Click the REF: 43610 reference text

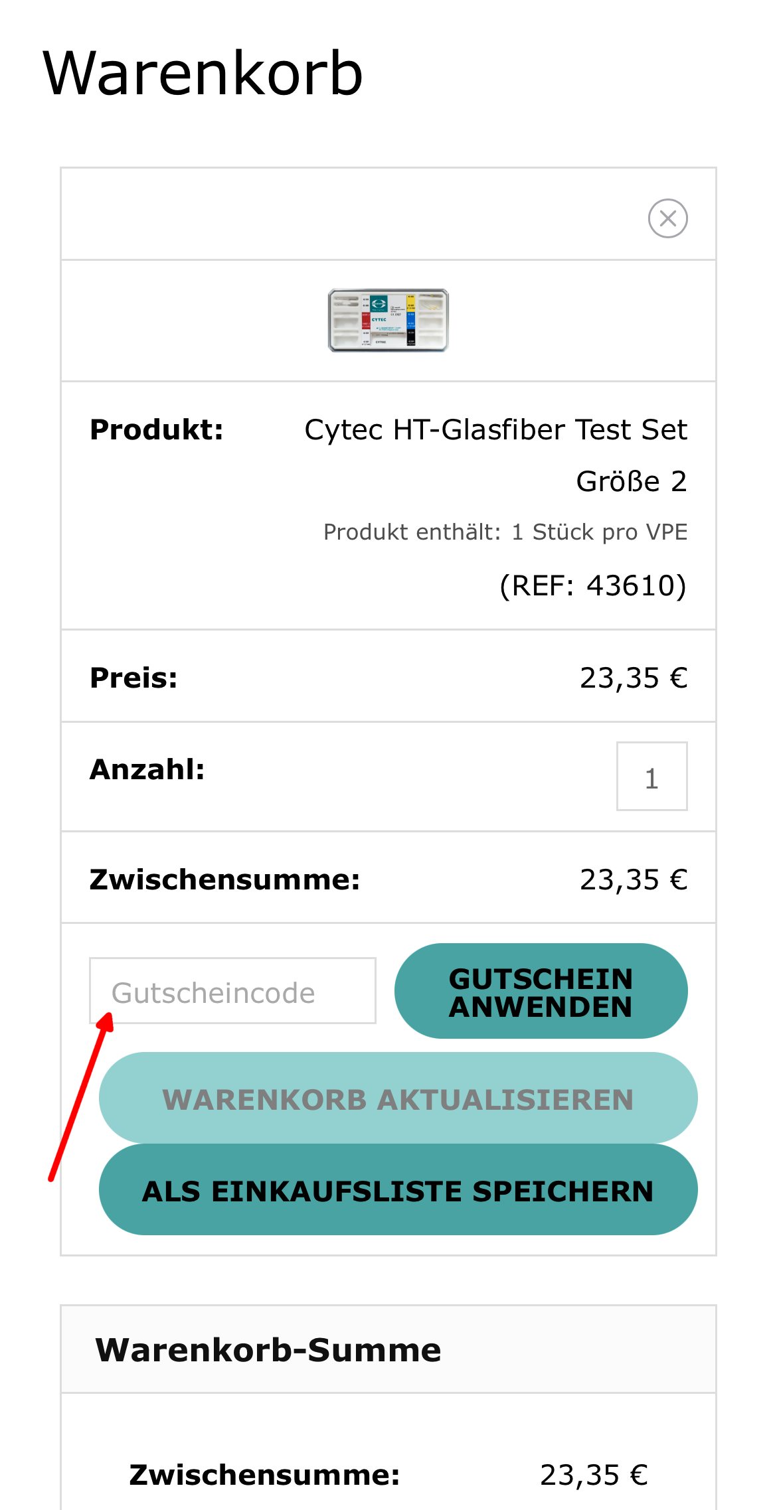[593, 585]
